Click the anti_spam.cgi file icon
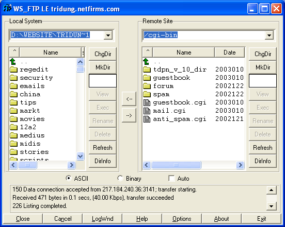 click(147, 119)
